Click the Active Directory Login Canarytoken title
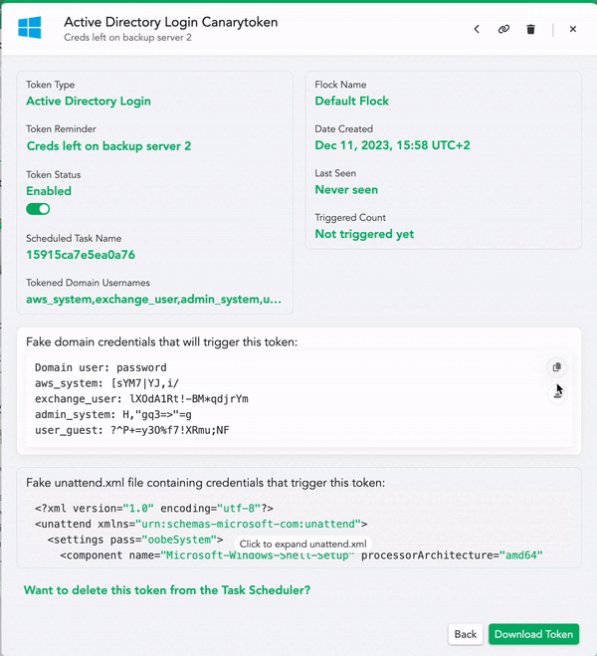597x656 pixels. [x=170, y=21]
